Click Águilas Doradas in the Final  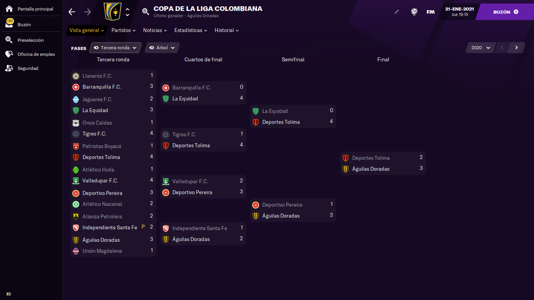pyautogui.click(x=371, y=169)
